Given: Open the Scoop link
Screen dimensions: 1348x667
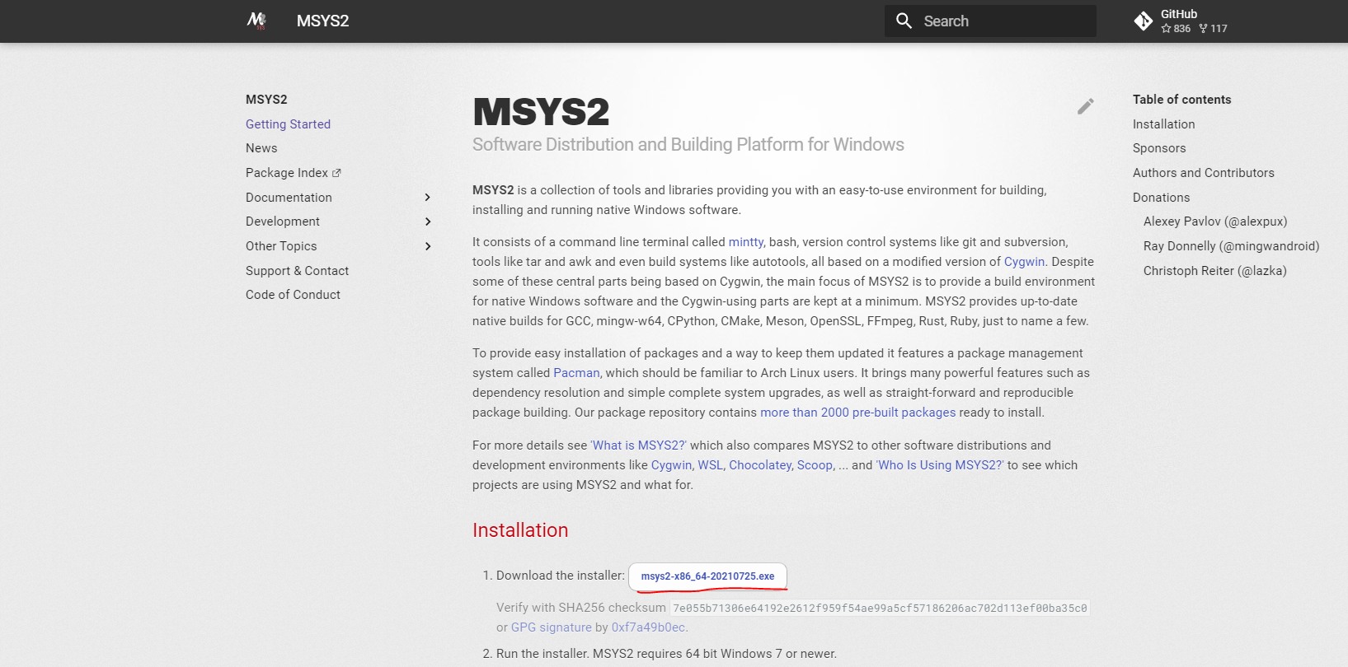Looking at the screenshot, I should tap(815, 465).
